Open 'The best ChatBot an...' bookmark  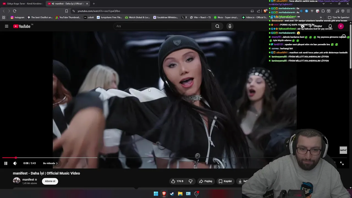coord(40,17)
